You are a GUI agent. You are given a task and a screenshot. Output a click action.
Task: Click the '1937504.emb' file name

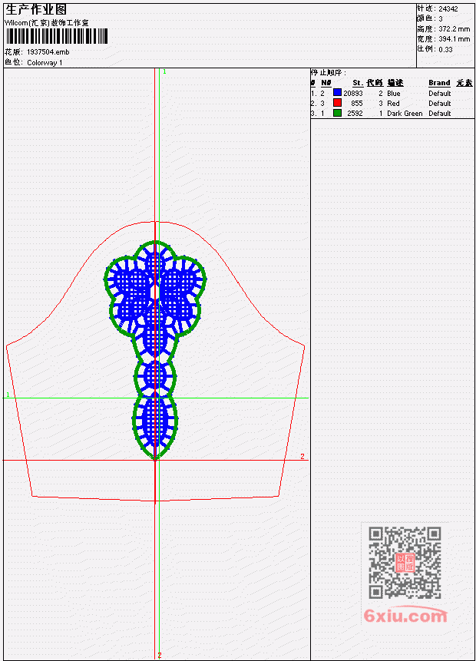point(48,52)
